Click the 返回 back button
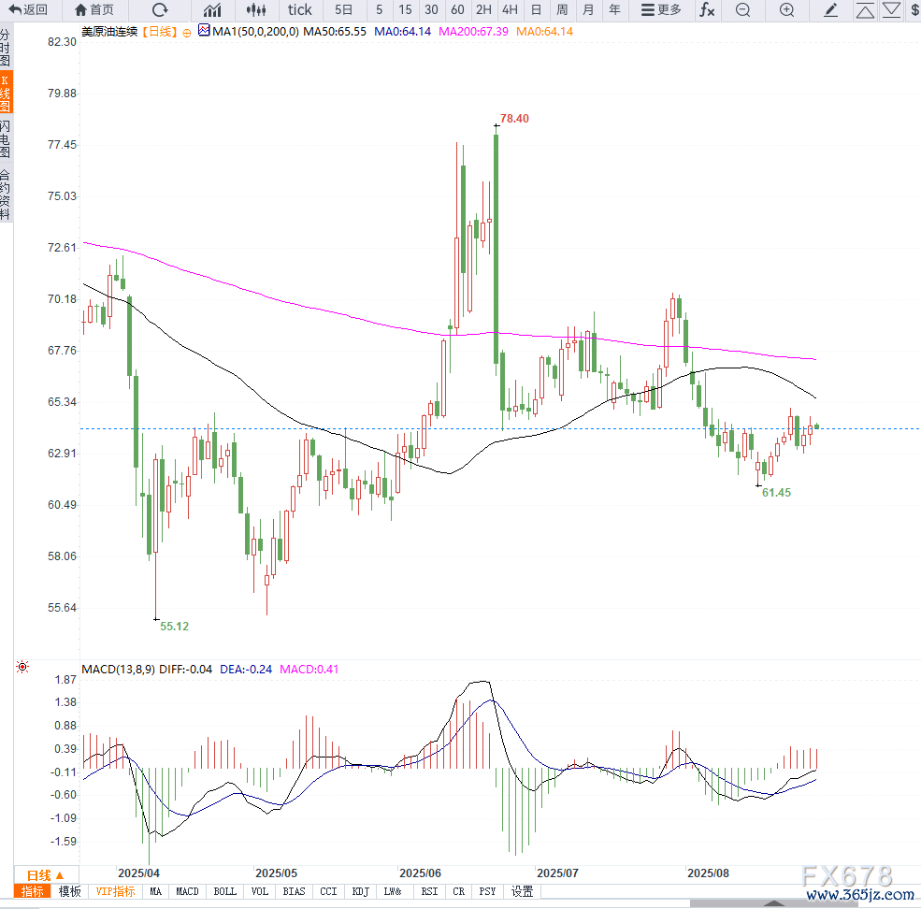This screenshot has width=921, height=909. (28, 10)
